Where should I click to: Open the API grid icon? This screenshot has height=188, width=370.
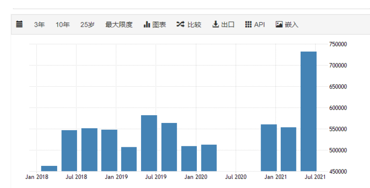coord(248,24)
